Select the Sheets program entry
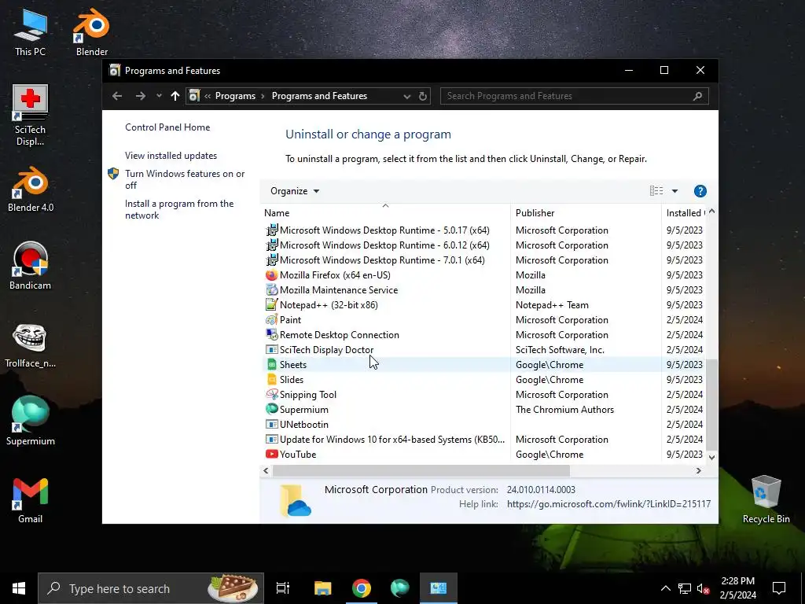 483,364
